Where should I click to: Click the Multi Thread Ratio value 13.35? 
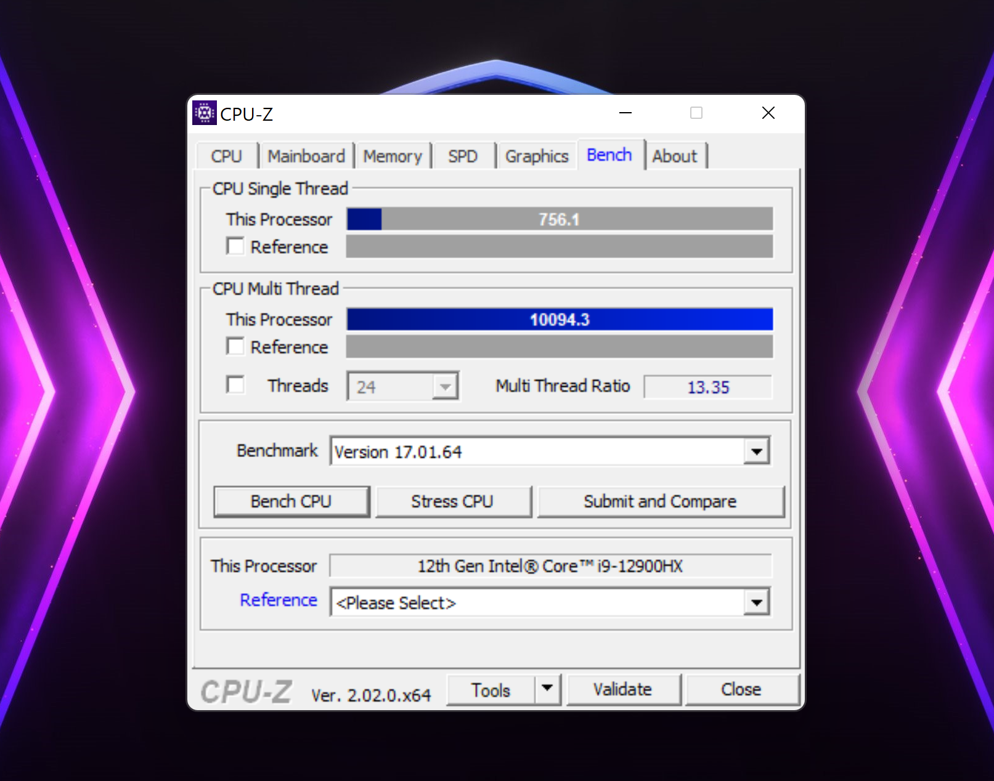tap(708, 387)
